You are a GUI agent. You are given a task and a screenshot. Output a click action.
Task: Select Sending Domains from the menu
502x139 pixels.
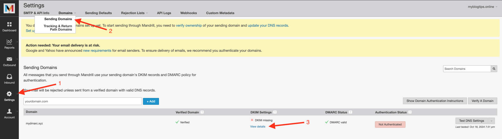point(58,19)
